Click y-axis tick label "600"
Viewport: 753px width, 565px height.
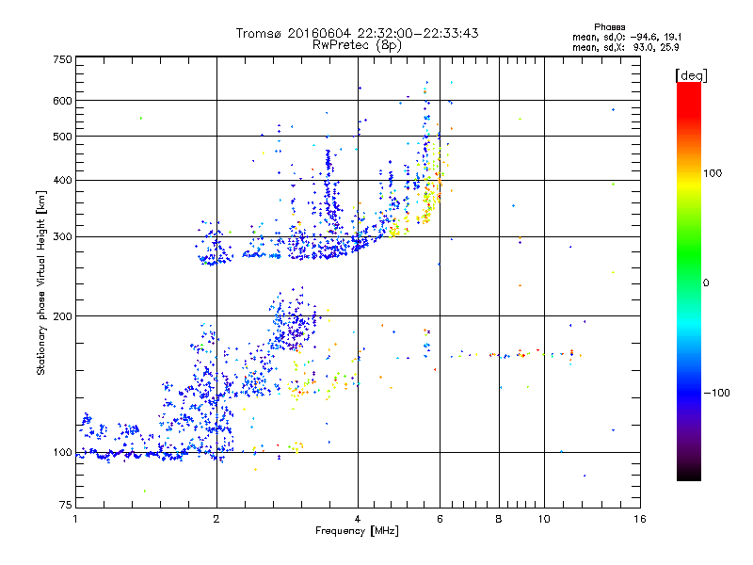62,101
